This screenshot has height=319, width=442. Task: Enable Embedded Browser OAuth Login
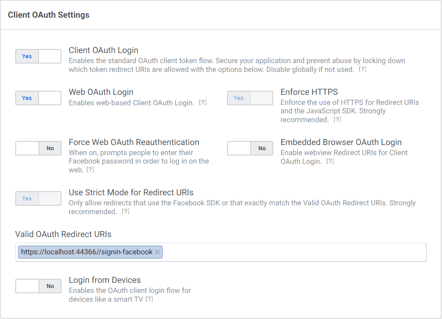point(250,148)
